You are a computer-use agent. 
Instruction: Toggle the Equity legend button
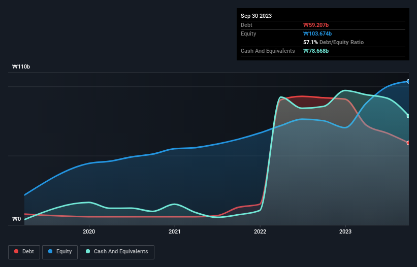click(60, 252)
